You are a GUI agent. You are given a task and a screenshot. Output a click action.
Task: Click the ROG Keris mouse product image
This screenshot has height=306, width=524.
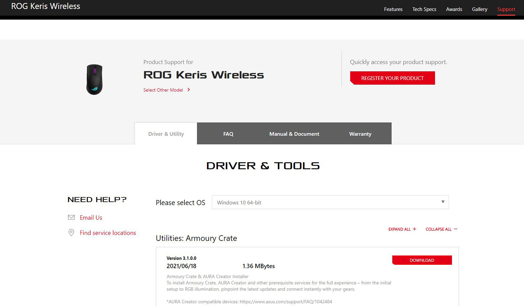pos(94,79)
